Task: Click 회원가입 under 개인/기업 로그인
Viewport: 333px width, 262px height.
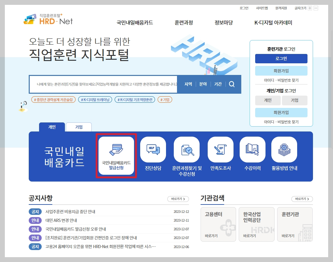Action: pos(281,112)
